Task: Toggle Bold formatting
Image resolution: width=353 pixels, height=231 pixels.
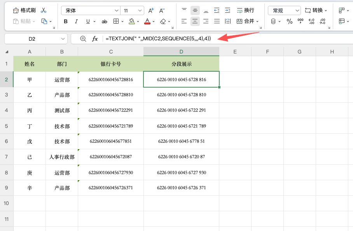Action: [66, 21]
